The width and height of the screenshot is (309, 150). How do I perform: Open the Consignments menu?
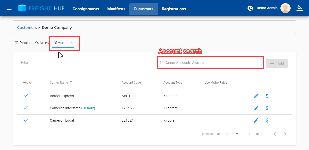click(86, 9)
